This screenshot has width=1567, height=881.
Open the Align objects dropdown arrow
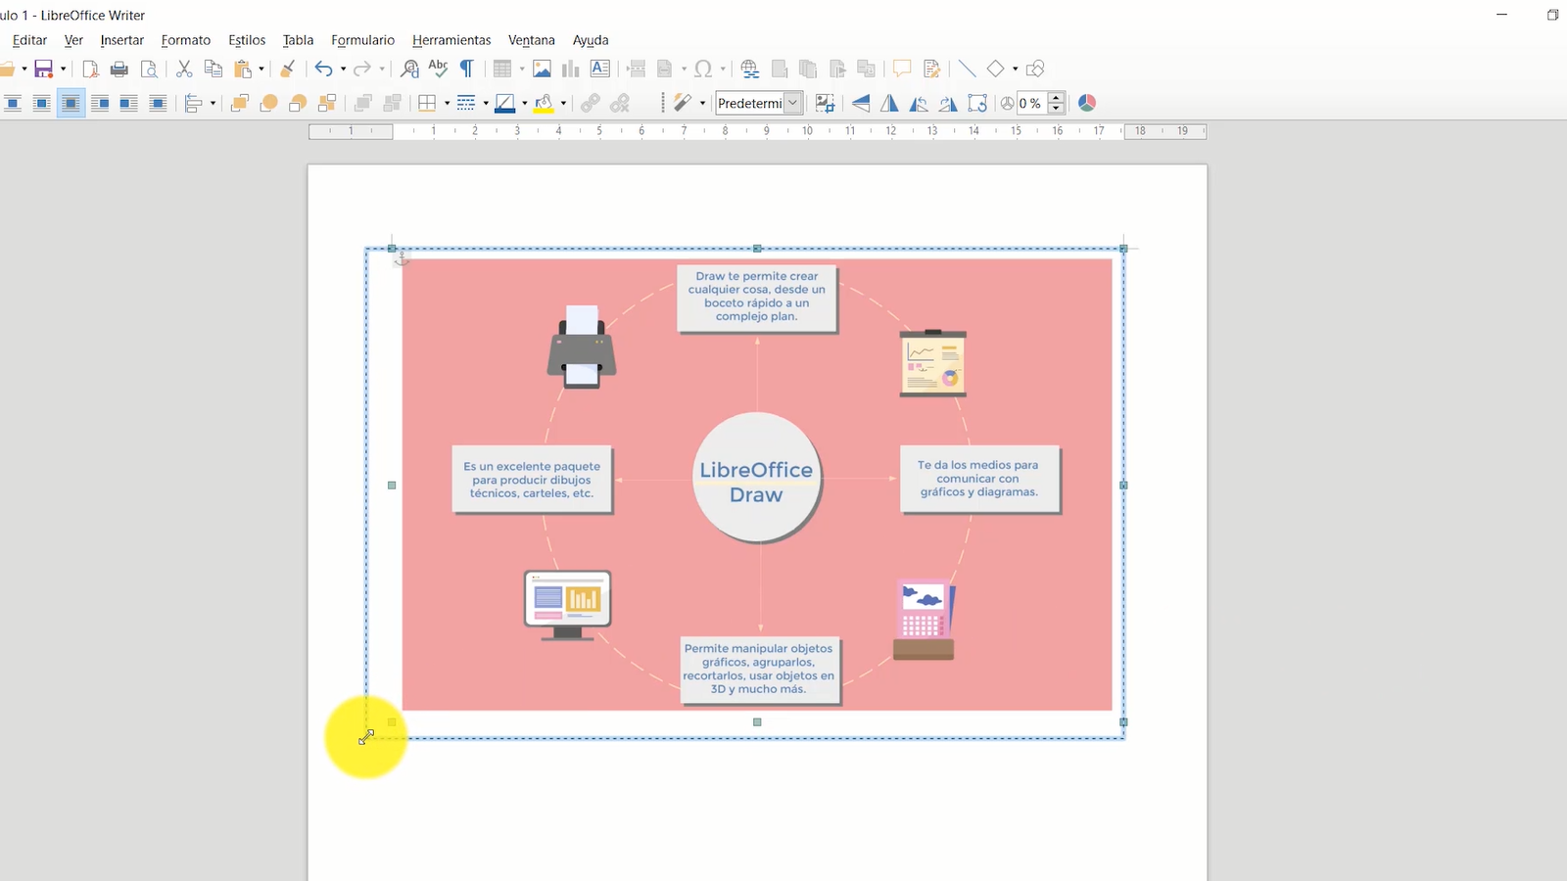coord(213,103)
